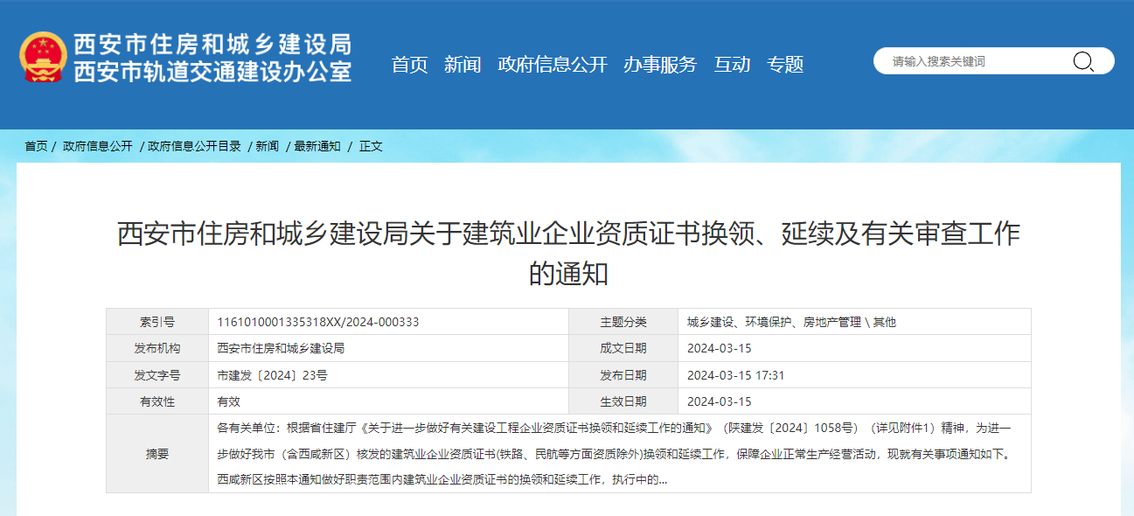Click the 最新通知 breadcrumb link
Screen dimensions: 1134x516
tap(319, 146)
